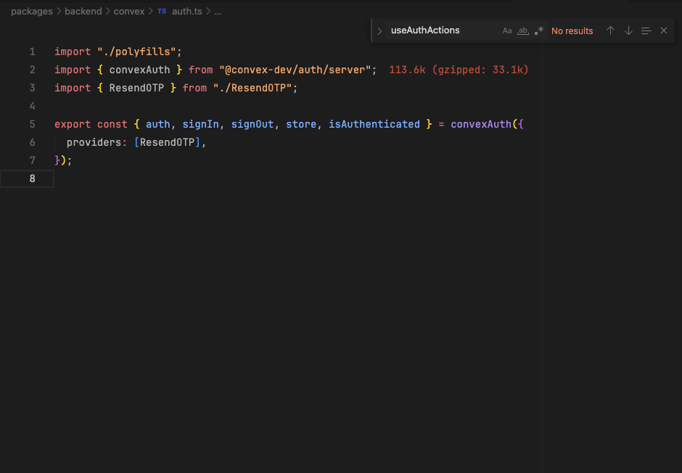Click the 113.6k gzipped size hint
The height and width of the screenshot is (473, 682).
tap(459, 70)
